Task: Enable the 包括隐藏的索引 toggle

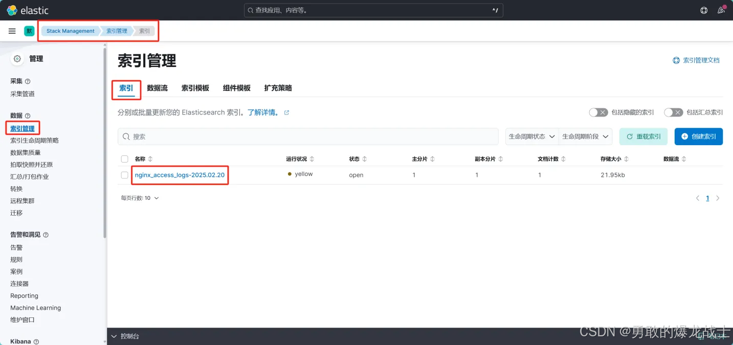Action: click(x=598, y=112)
